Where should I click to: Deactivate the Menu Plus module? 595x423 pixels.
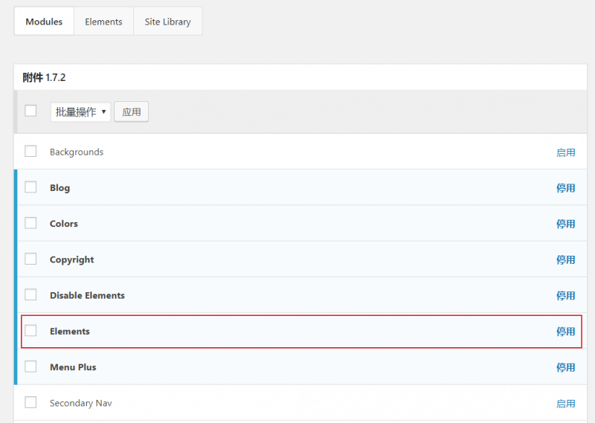pos(565,367)
